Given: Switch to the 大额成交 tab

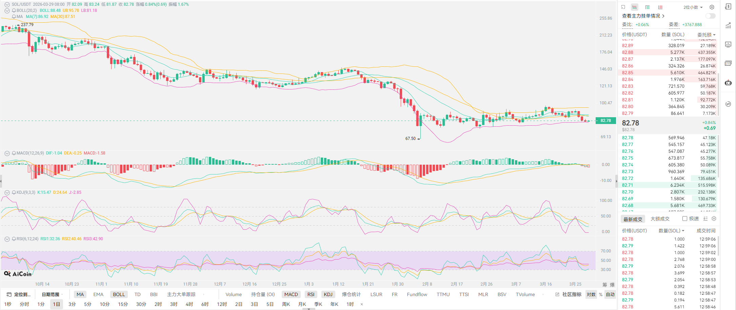Looking at the screenshot, I should coord(660,219).
